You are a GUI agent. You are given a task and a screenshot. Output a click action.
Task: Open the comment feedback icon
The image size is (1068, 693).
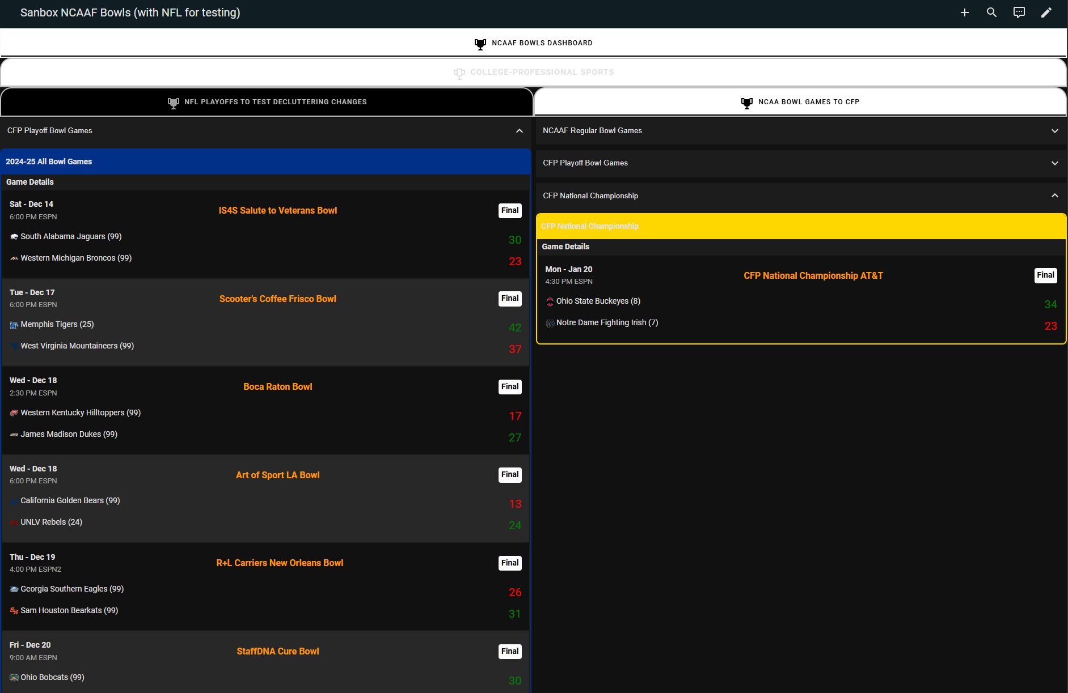(1019, 12)
